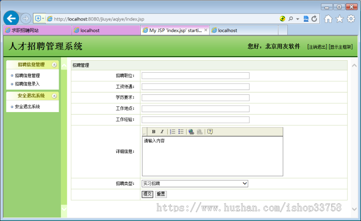The image size is (361, 221).
Task: Open the address bar dropdown arrow
Action: coord(298,19)
